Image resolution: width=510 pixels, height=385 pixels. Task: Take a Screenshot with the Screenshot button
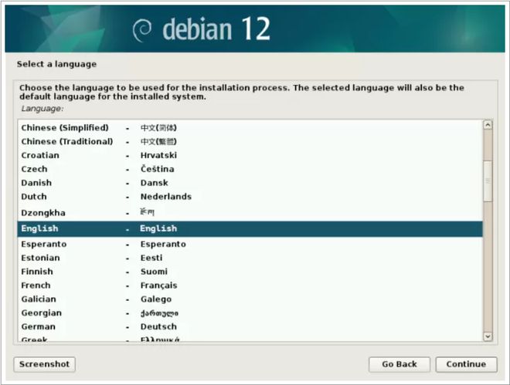(x=45, y=364)
